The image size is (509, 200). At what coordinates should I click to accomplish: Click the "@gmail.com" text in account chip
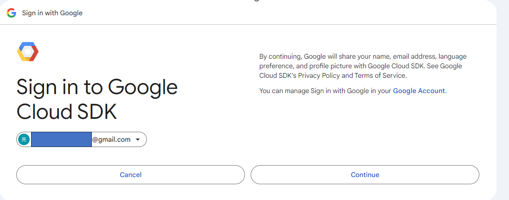click(111, 139)
